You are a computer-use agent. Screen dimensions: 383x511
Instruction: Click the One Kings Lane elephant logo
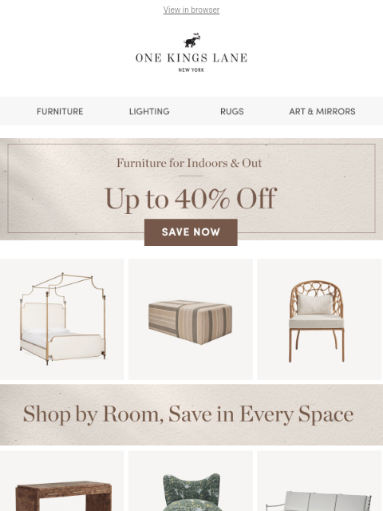click(x=191, y=41)
